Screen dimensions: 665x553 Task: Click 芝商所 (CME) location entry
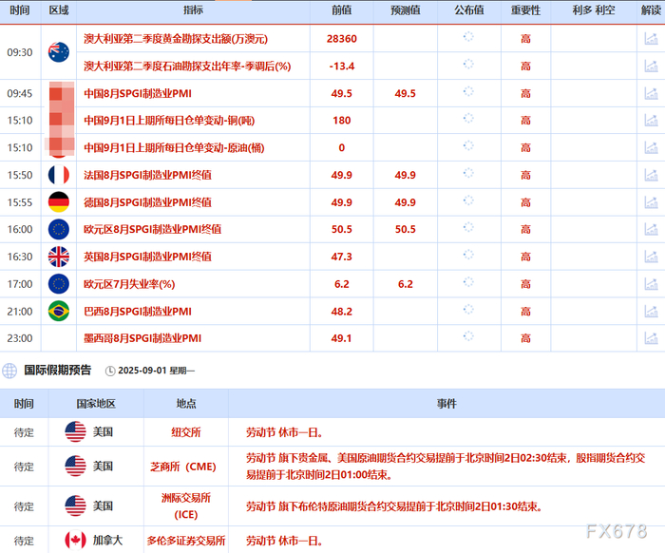click(183, 467)
